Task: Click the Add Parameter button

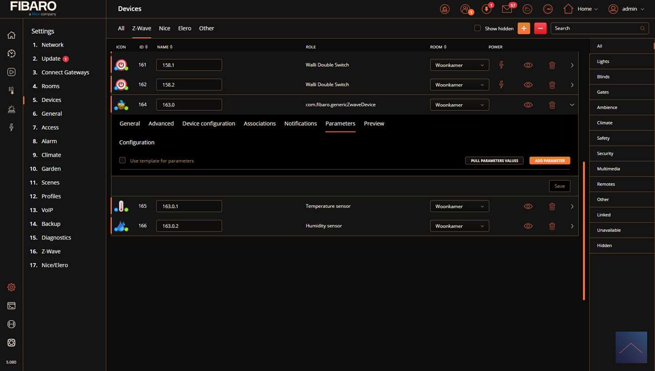Action: coord(550,161)
